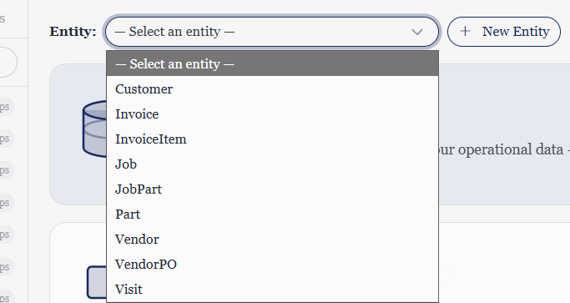Open the Entity select combo box

(x=272, y=32)
